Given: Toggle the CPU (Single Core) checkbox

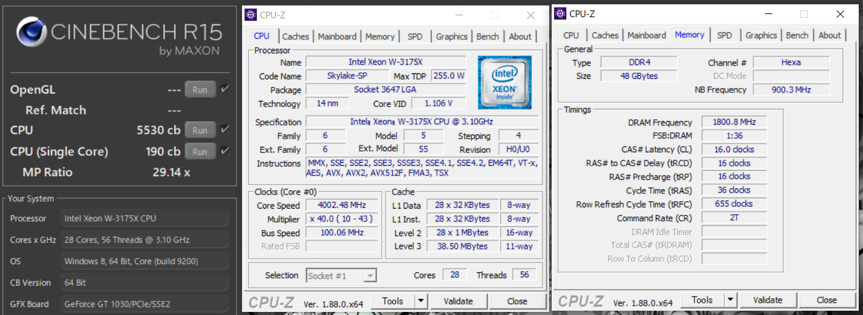Looking at the screenshot, I should tap(225, 150).
